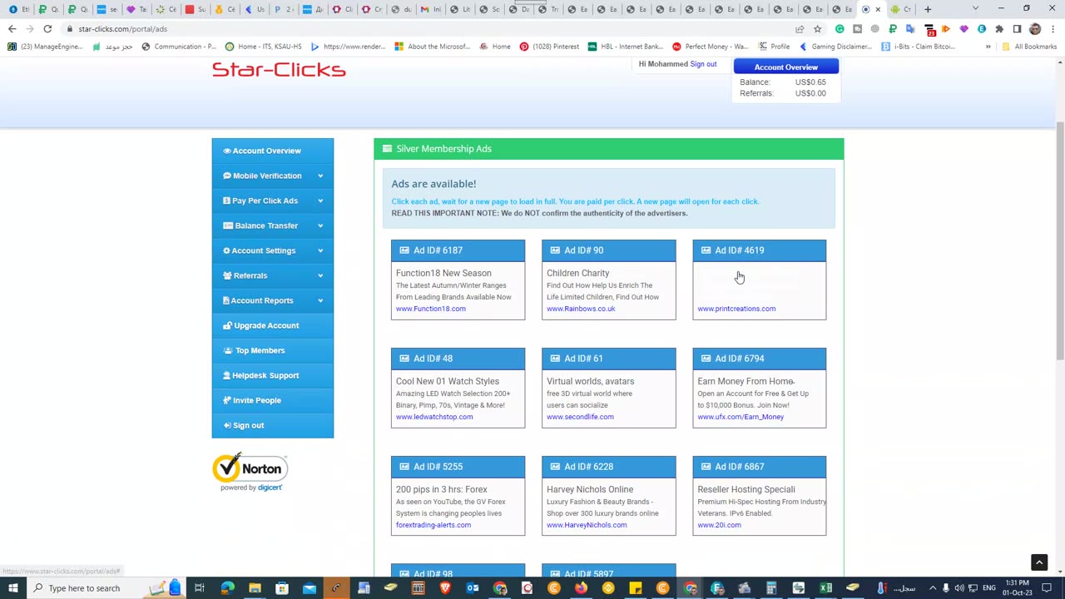Viewport: 1065px width, 599px height.
Task: Open the browser Extensions puzzle icon
Action: click(999, 29)
